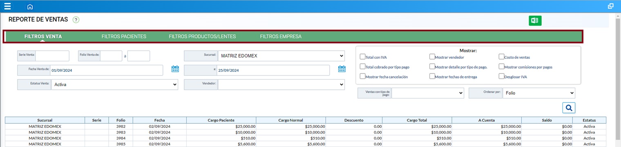Enable Mostrar fecha cancelación checkbox
Image resolution: width=621 pixels, height=147 pixels.
coord(362,76)
